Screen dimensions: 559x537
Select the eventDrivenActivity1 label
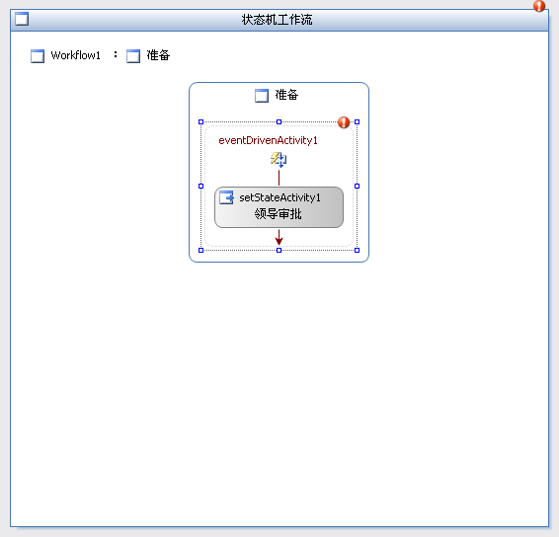click(268, 140)
